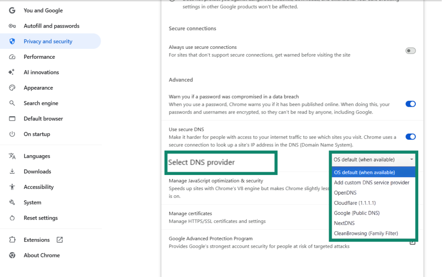Open Extensions in a new tab
This screenshot has width=442, height=277.
tap(59, 239)
